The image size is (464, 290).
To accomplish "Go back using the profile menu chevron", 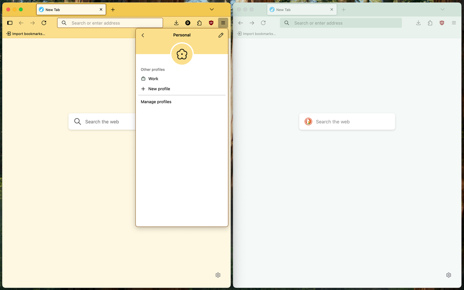I will click(x=143, y=35).
